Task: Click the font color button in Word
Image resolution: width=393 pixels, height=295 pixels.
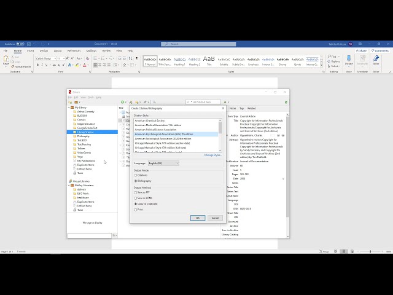Action: pyautogui.click(x=85, y=65)
